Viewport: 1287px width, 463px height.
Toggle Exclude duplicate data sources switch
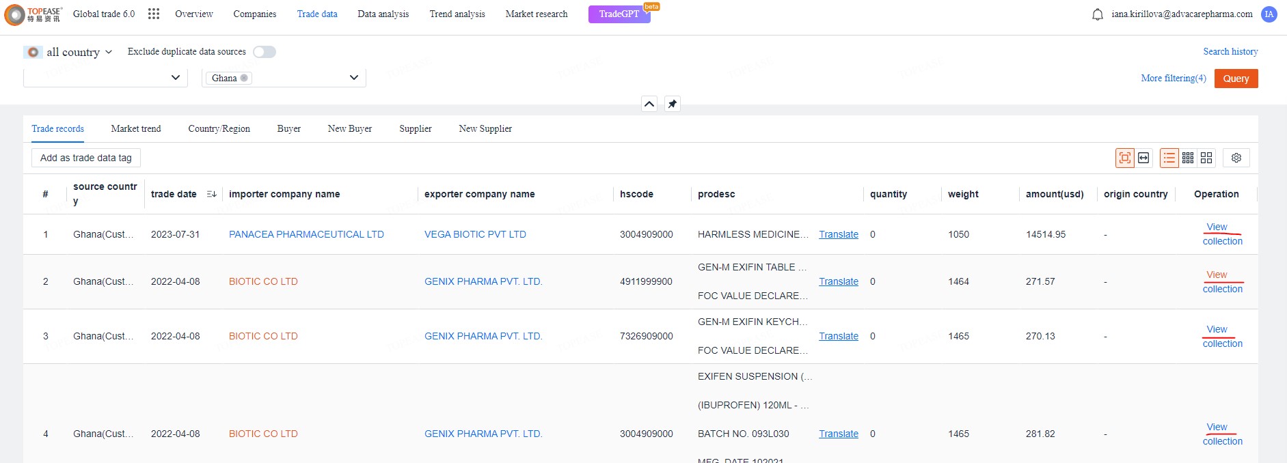[265, 52]
